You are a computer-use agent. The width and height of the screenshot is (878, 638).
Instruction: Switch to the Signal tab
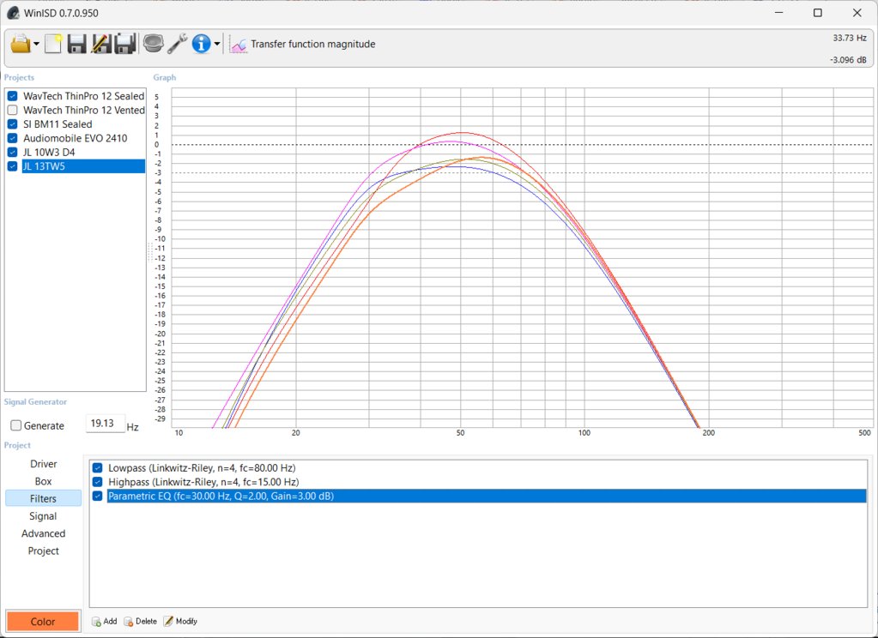point(44,516)
